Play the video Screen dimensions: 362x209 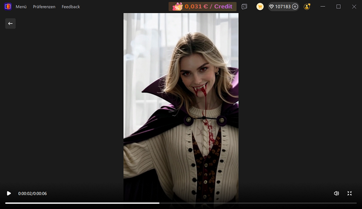click(9, 193)
